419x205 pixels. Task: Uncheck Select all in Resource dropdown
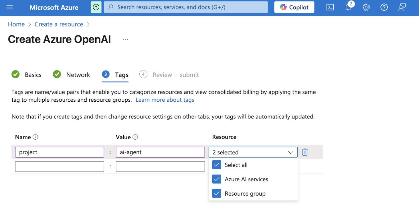(217, 165)
